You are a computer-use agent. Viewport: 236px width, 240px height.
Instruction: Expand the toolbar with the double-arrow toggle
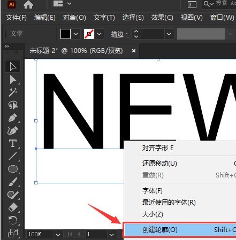tap(7, 47)
